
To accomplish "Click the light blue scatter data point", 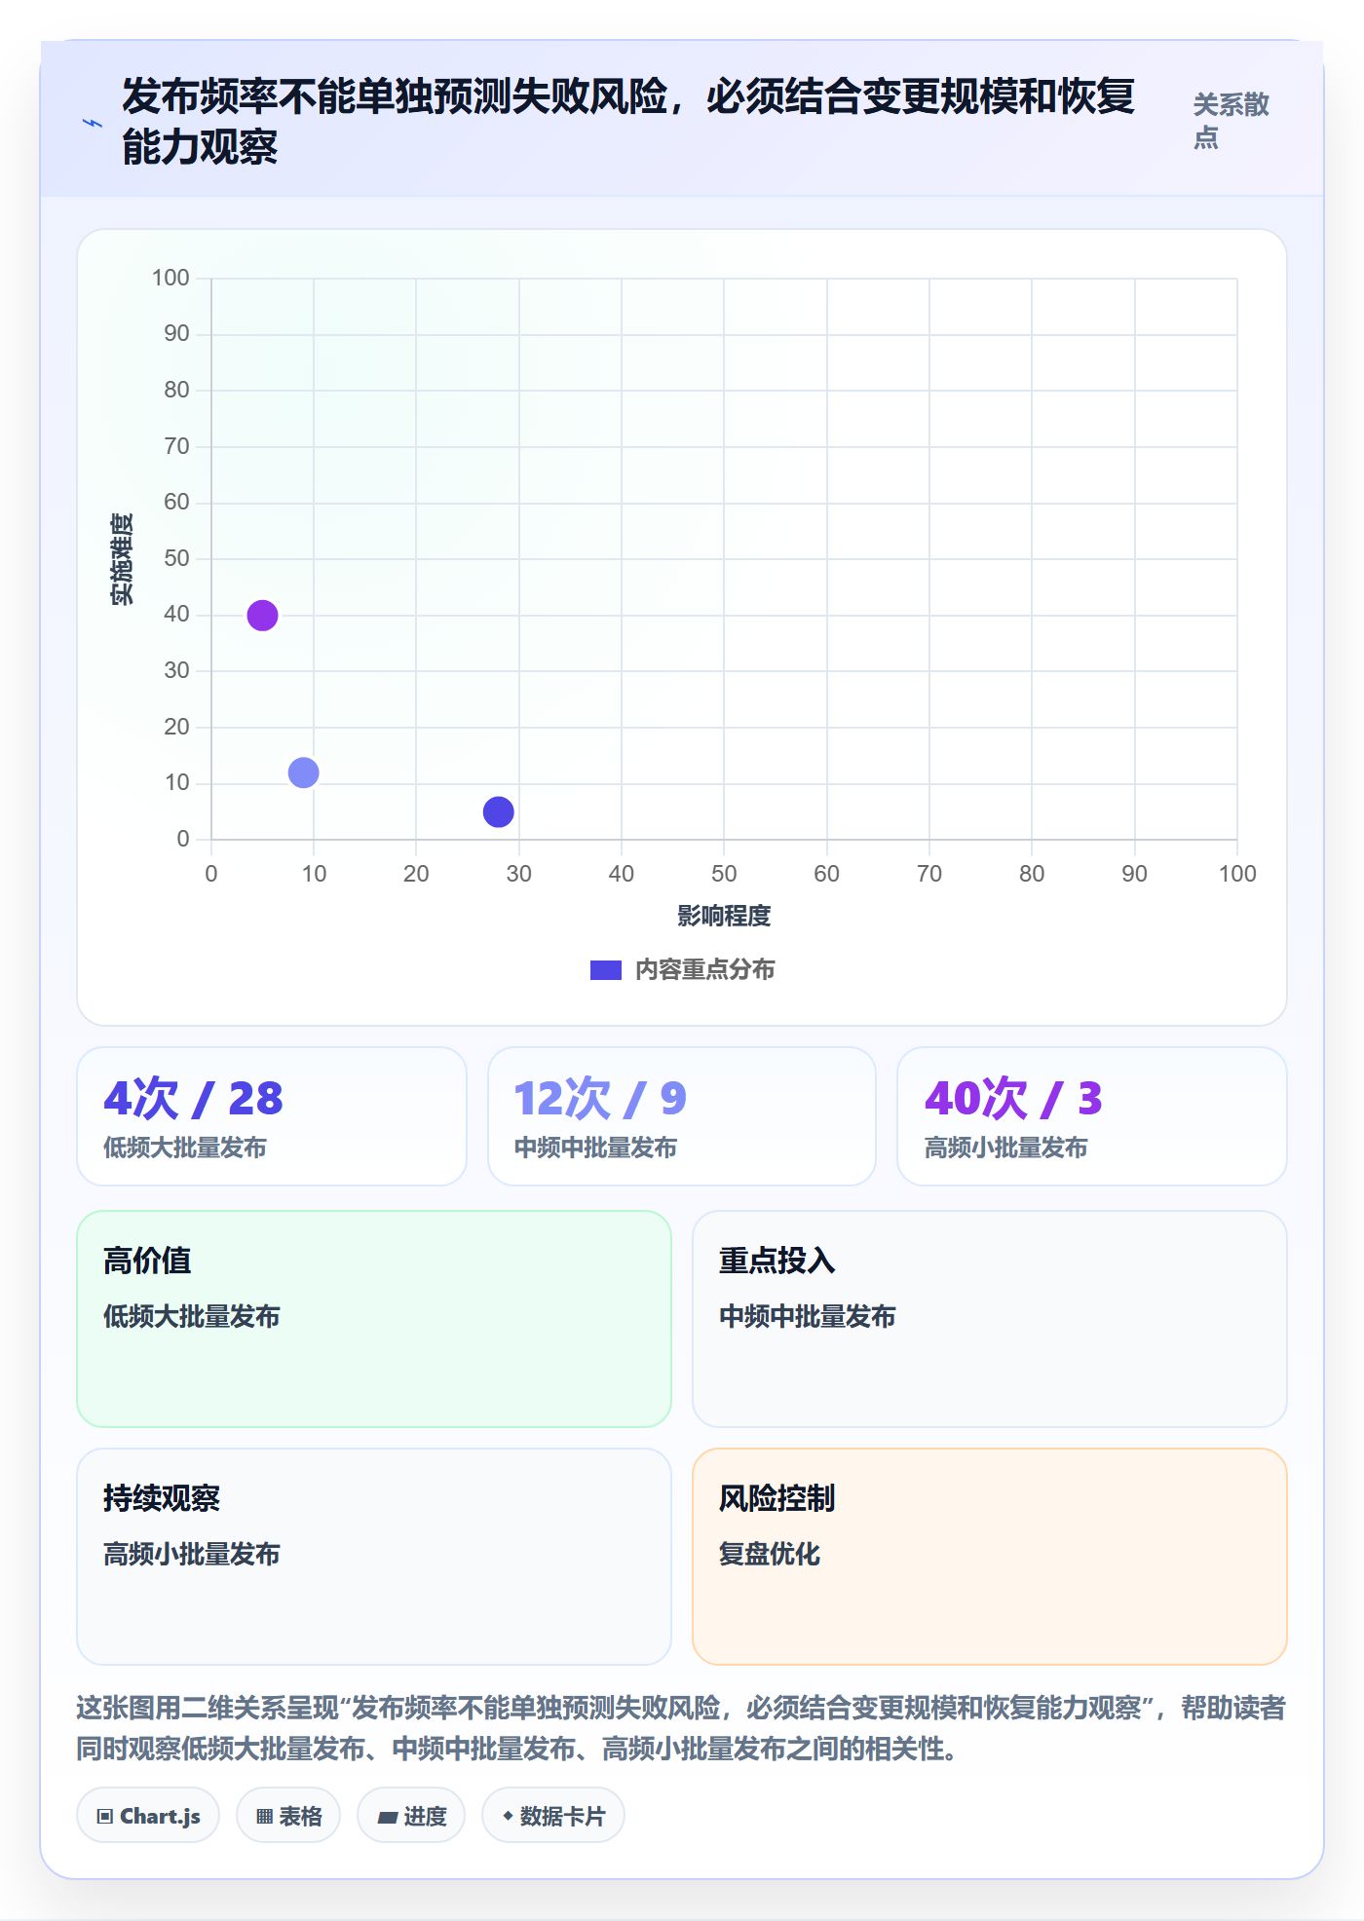I will 303,772.
